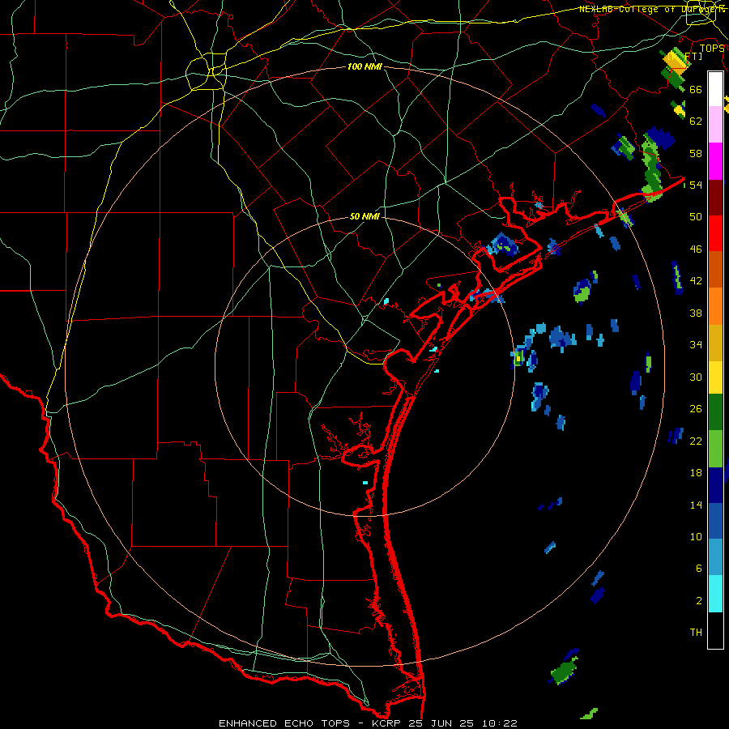The image size is (729, 729).
Task: Click the black TH threshold swatch
Action: tap(715, 630)
